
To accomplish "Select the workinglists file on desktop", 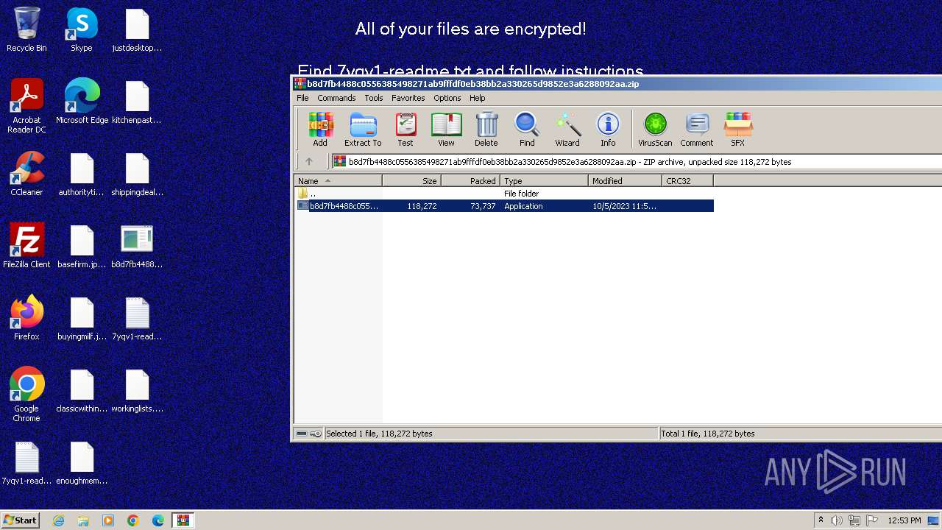I will [x=137, y=390].
